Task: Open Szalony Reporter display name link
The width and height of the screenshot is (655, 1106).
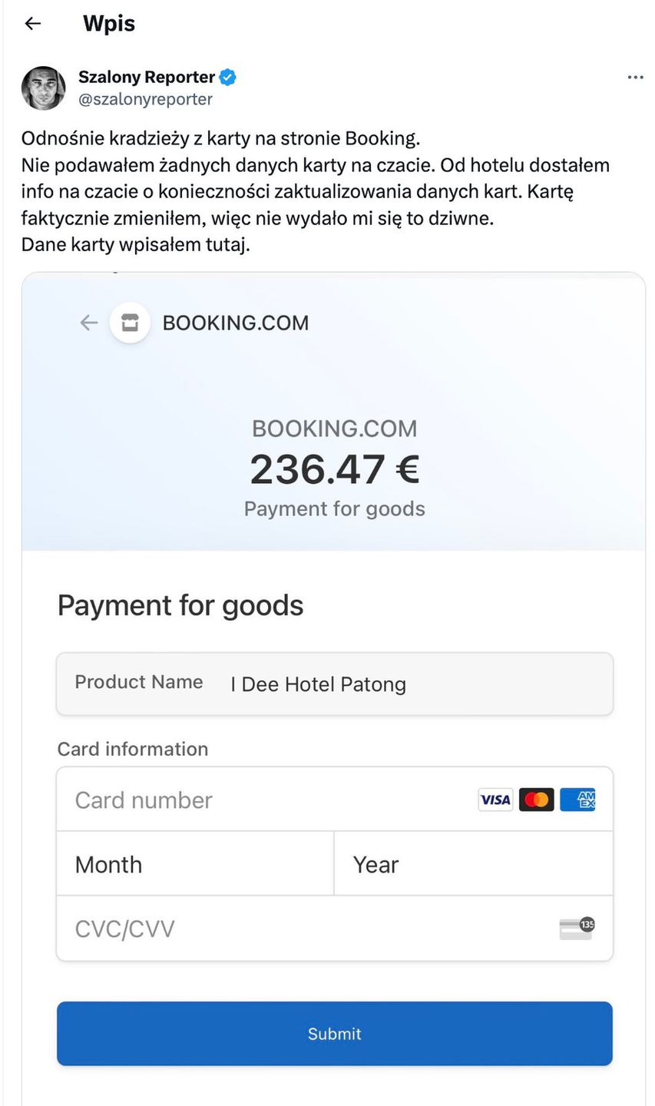Action: click(147, 77)
